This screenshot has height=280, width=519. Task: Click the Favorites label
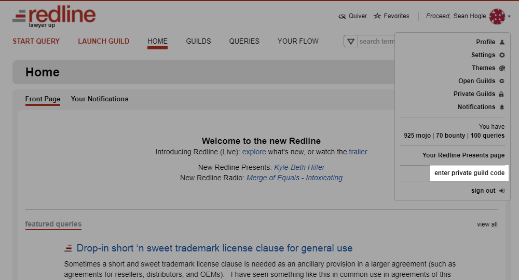point(396,16)
